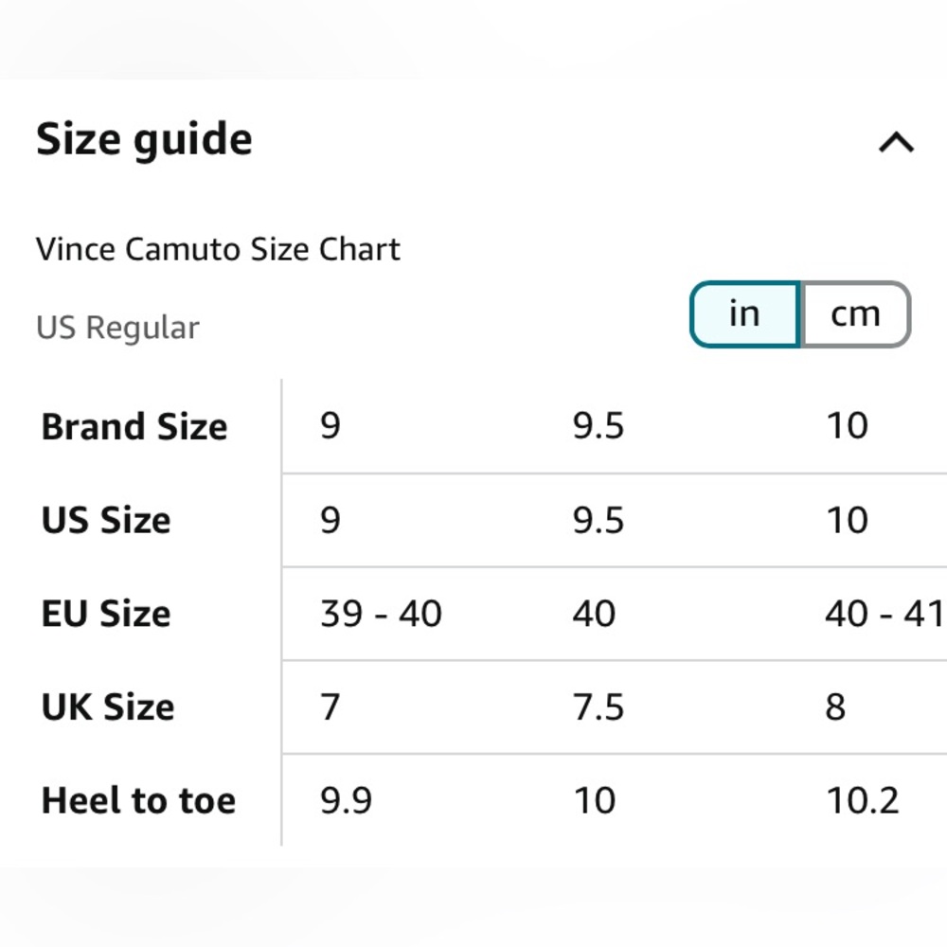This screenshot has height=947, width=947.
Task: Click EU size 39 - 40 cell
Action: coord(381,614)
